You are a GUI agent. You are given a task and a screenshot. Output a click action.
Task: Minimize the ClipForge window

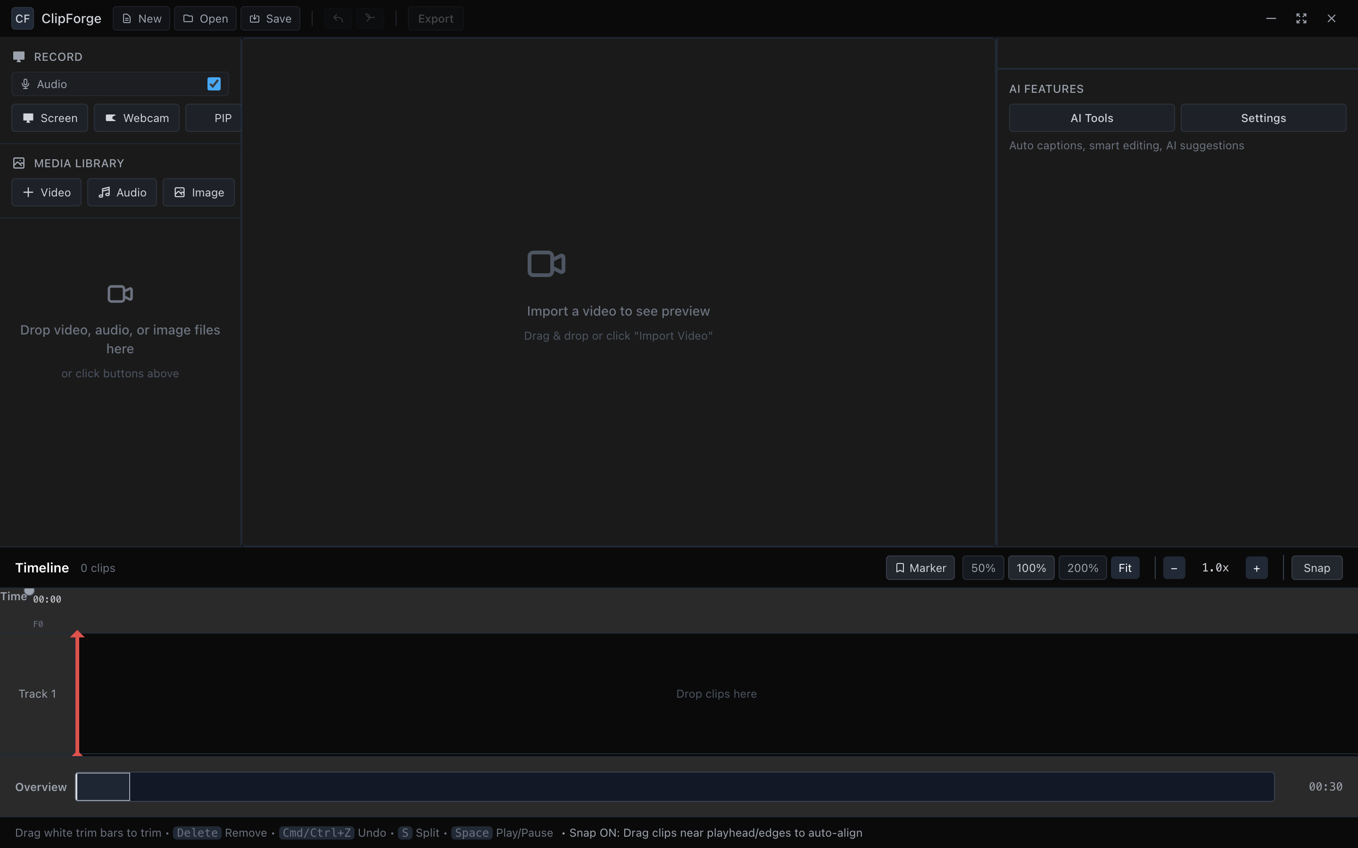click(x=1271, y=18)
